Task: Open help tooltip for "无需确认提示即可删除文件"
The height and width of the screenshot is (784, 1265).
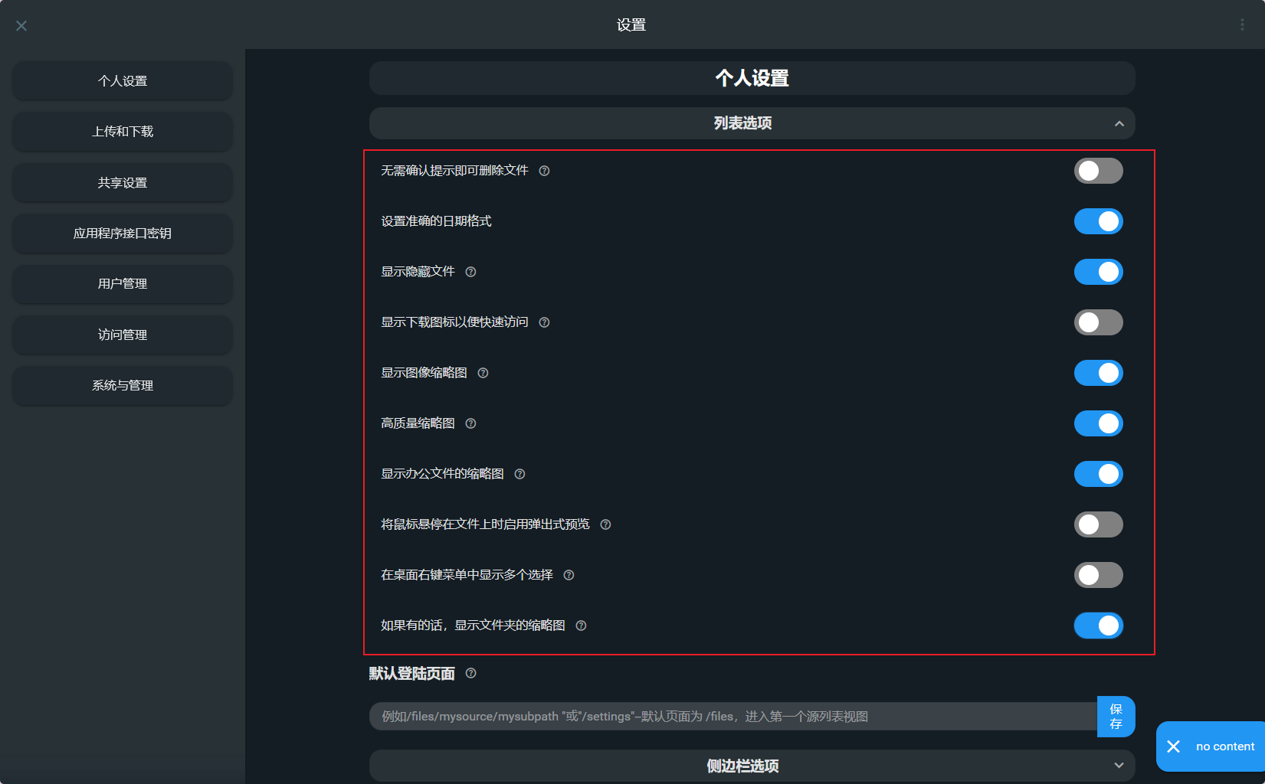Action: click(x=544, y=171)
